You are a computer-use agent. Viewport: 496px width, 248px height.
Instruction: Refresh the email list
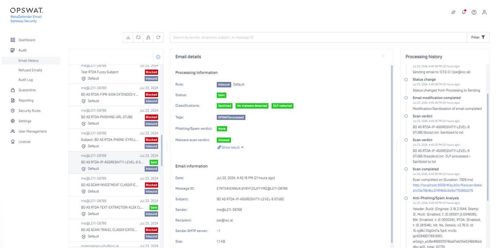pyautogui.click(x=158, y=37)
